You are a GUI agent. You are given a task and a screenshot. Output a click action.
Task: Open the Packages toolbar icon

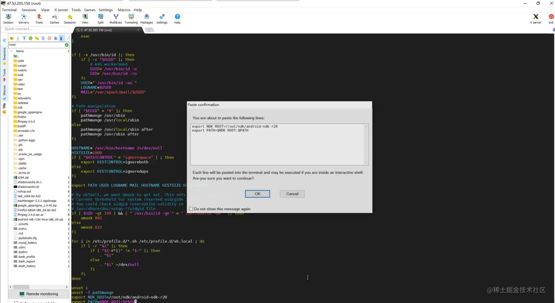146,19
